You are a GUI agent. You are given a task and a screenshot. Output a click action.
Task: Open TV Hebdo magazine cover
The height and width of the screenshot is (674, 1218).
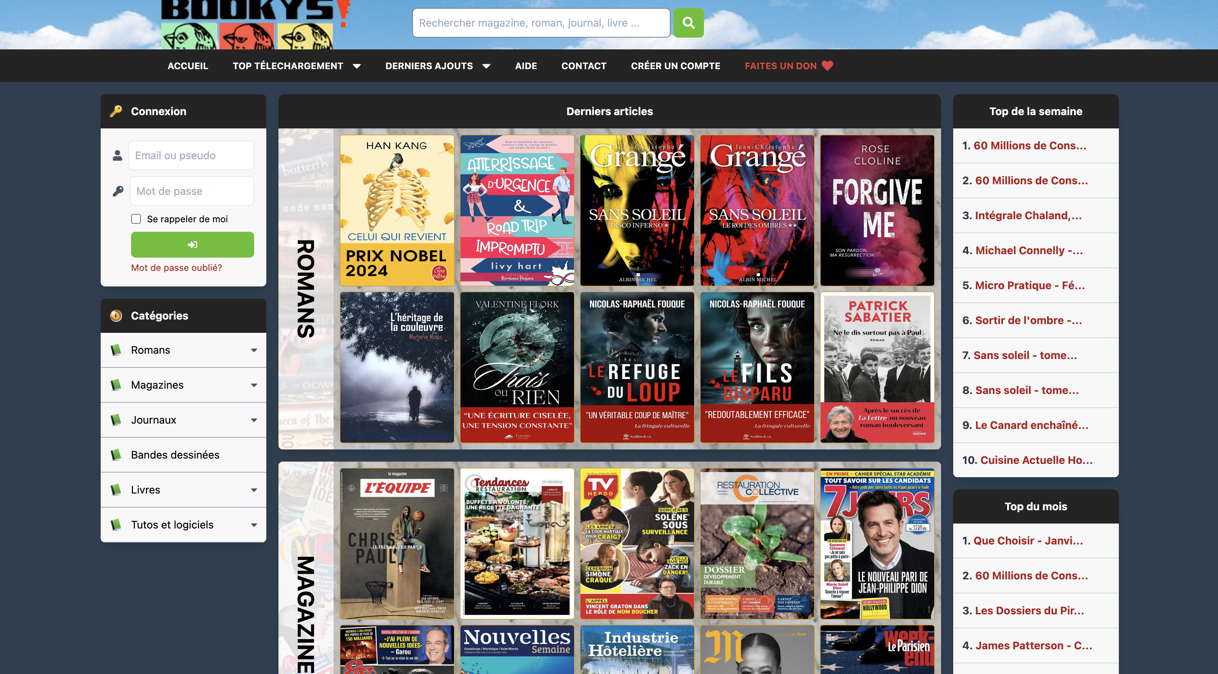click(637, 543)
